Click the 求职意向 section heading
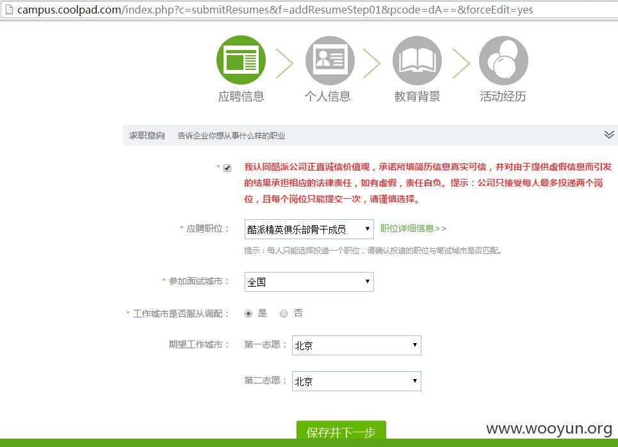This screenshot has width=618, height=447. pos(147,135)
